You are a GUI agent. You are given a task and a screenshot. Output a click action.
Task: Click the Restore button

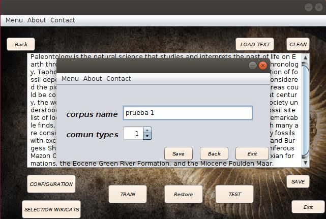(x=183, y=194)
